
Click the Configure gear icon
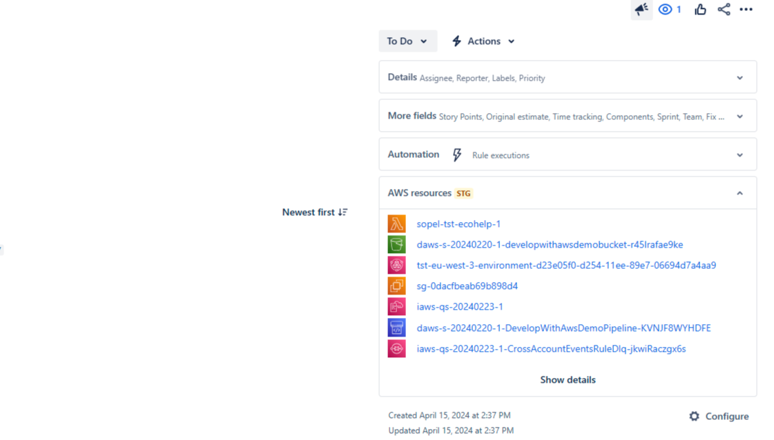pos(694,417)
